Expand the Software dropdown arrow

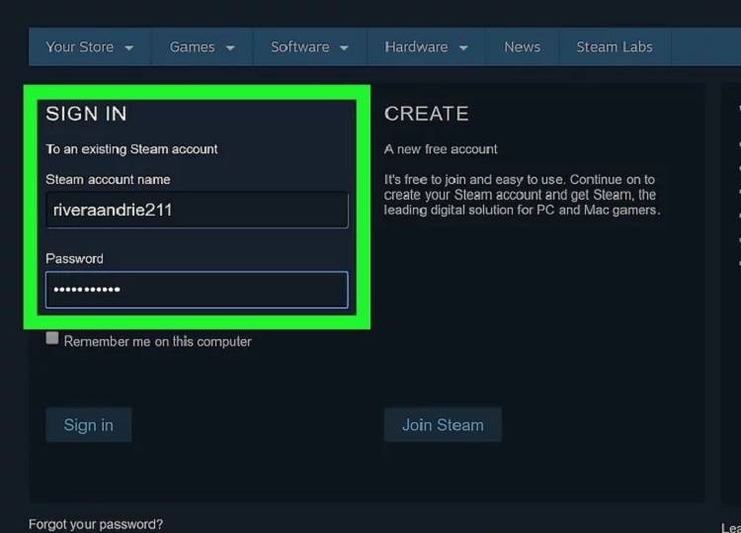point(344,47)
